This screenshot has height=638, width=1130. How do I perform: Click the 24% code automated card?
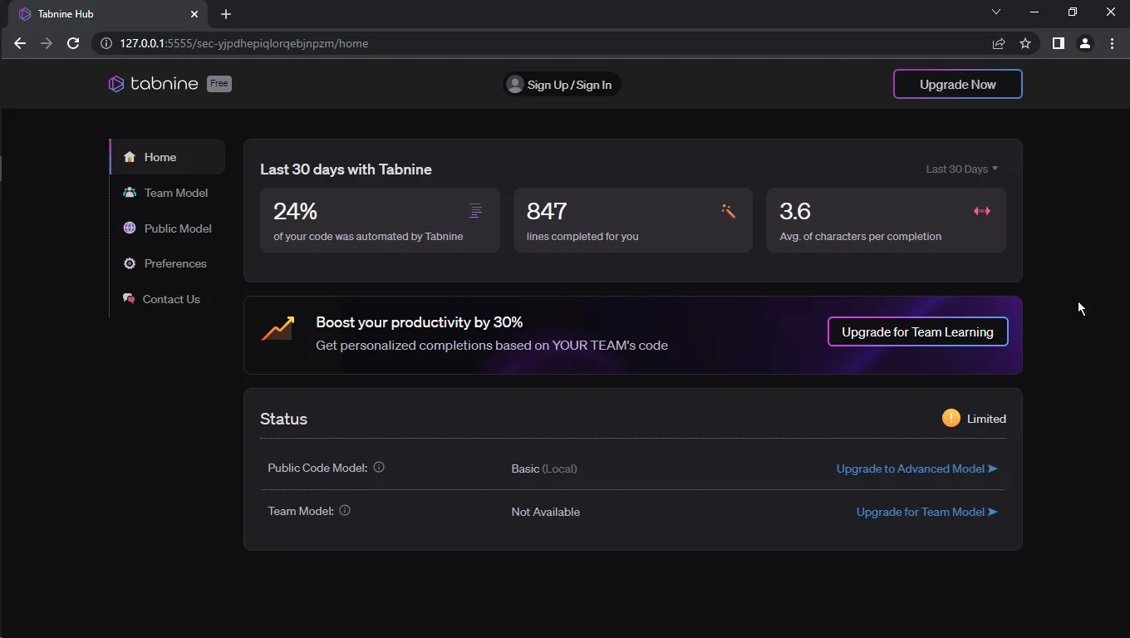380,220
